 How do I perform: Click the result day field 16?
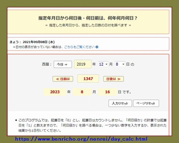(x=107, y=92)
